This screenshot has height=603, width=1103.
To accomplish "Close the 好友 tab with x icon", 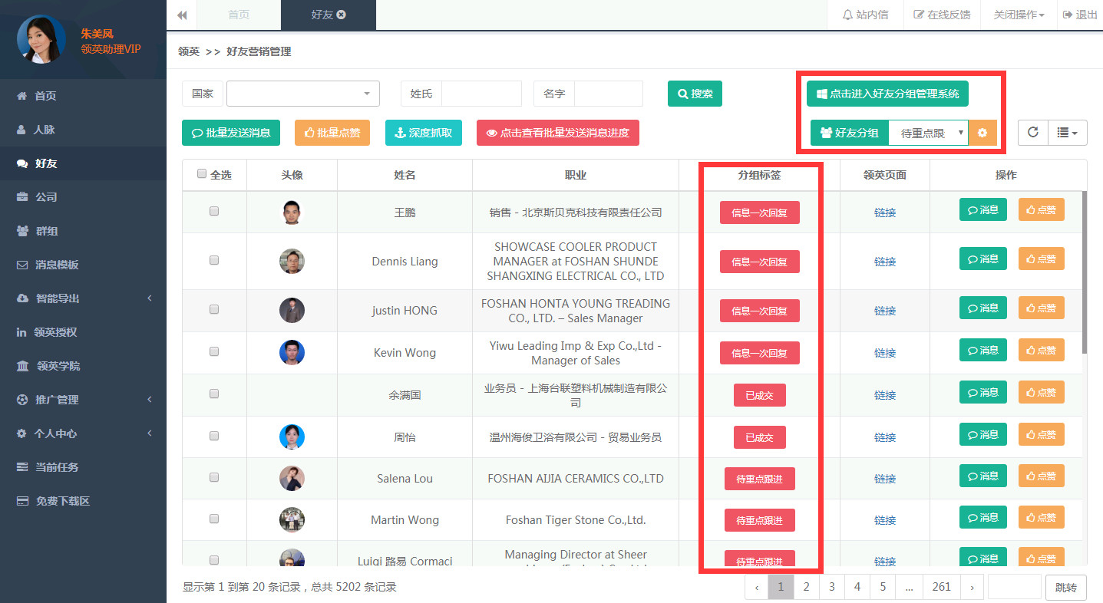I will click(342, 15).
